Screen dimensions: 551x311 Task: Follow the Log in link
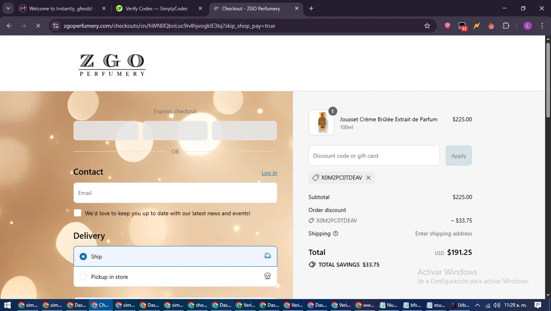click(x=269, y=173)
